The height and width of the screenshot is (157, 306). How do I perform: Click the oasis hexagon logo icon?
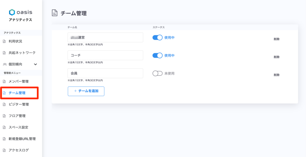point(12,12)
